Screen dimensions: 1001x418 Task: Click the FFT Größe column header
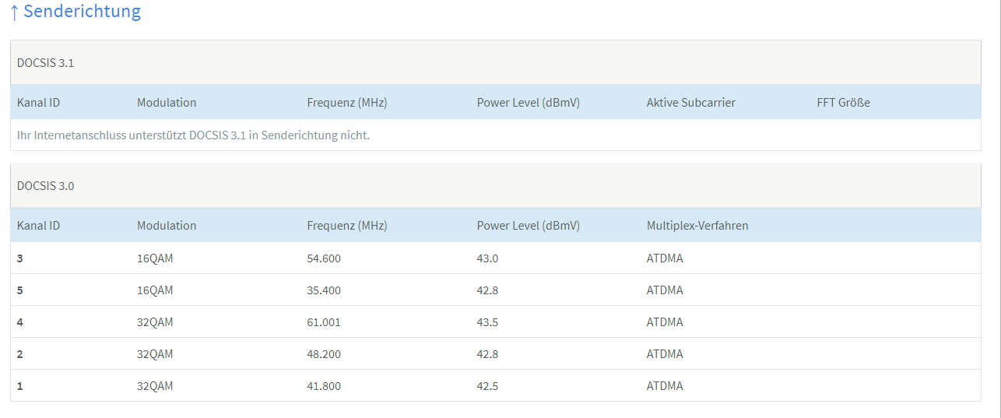[x=843, y=103]
